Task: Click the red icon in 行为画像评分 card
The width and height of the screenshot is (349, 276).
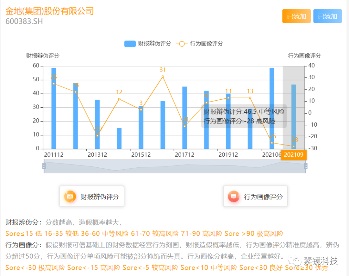Action: (234, 196)
